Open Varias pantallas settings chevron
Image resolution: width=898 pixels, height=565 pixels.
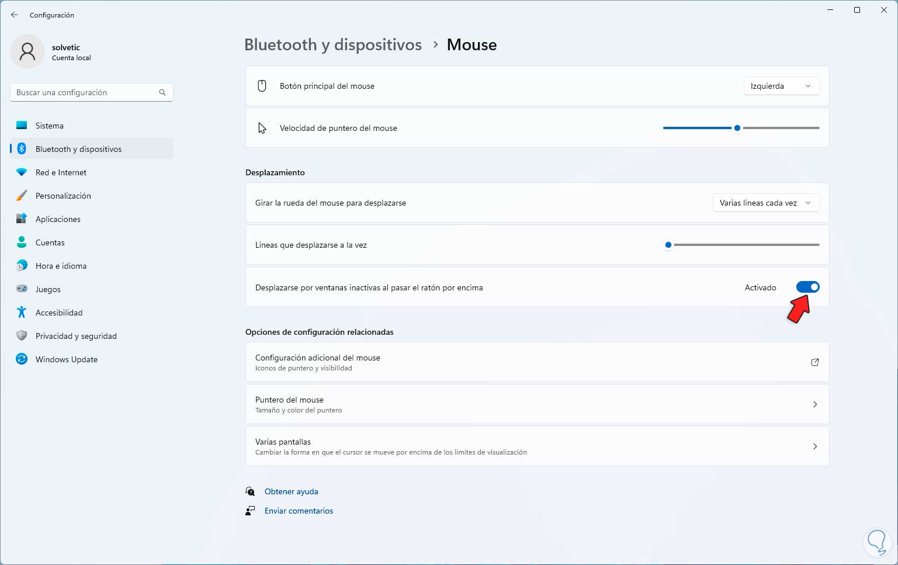point(815,446)
